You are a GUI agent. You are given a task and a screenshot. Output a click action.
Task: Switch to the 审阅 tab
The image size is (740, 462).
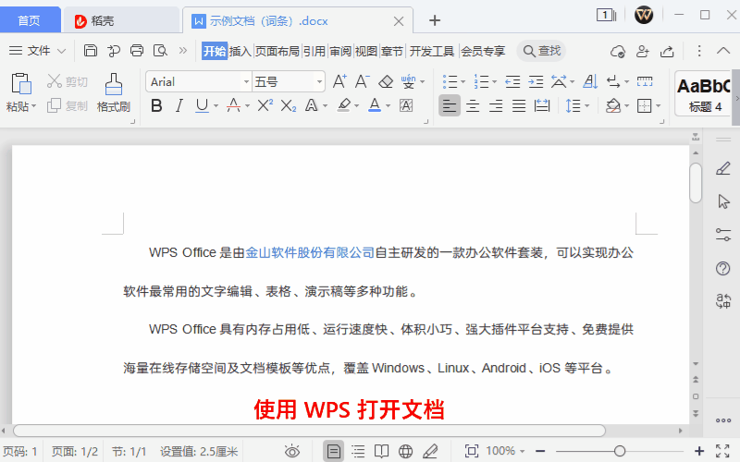tap(340, 51)
